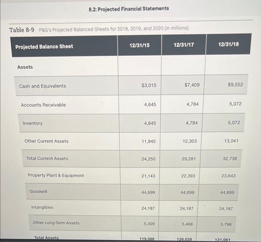
Task: Click the 5,468 Other Long-Term Assets value
Action: pyautogui.click(x=188, y=224)
